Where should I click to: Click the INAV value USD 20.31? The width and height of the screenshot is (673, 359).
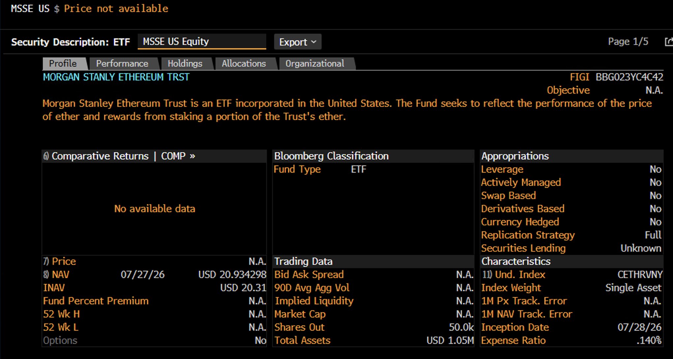click(243, 288)
